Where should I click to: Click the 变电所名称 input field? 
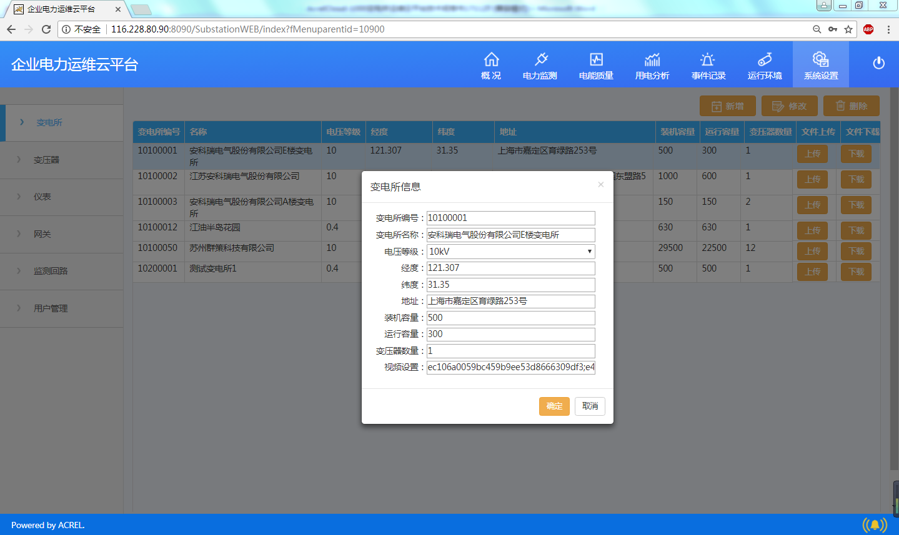tap(510, 235)
